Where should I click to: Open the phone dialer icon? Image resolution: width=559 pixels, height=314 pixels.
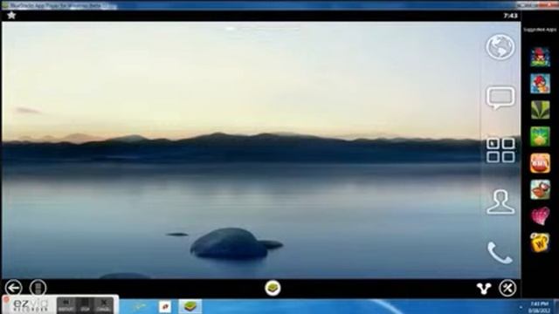(500, 253)
